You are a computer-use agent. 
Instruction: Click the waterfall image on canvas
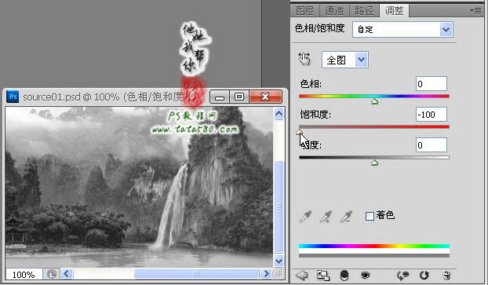coord(139,187)
